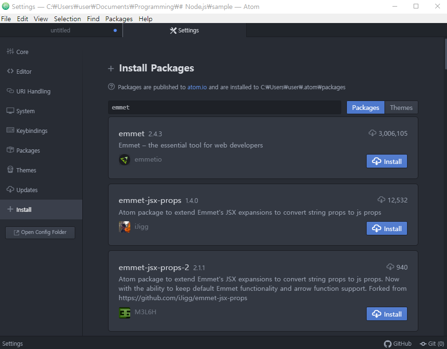
Task: Open the File menu
Action: 6,19
